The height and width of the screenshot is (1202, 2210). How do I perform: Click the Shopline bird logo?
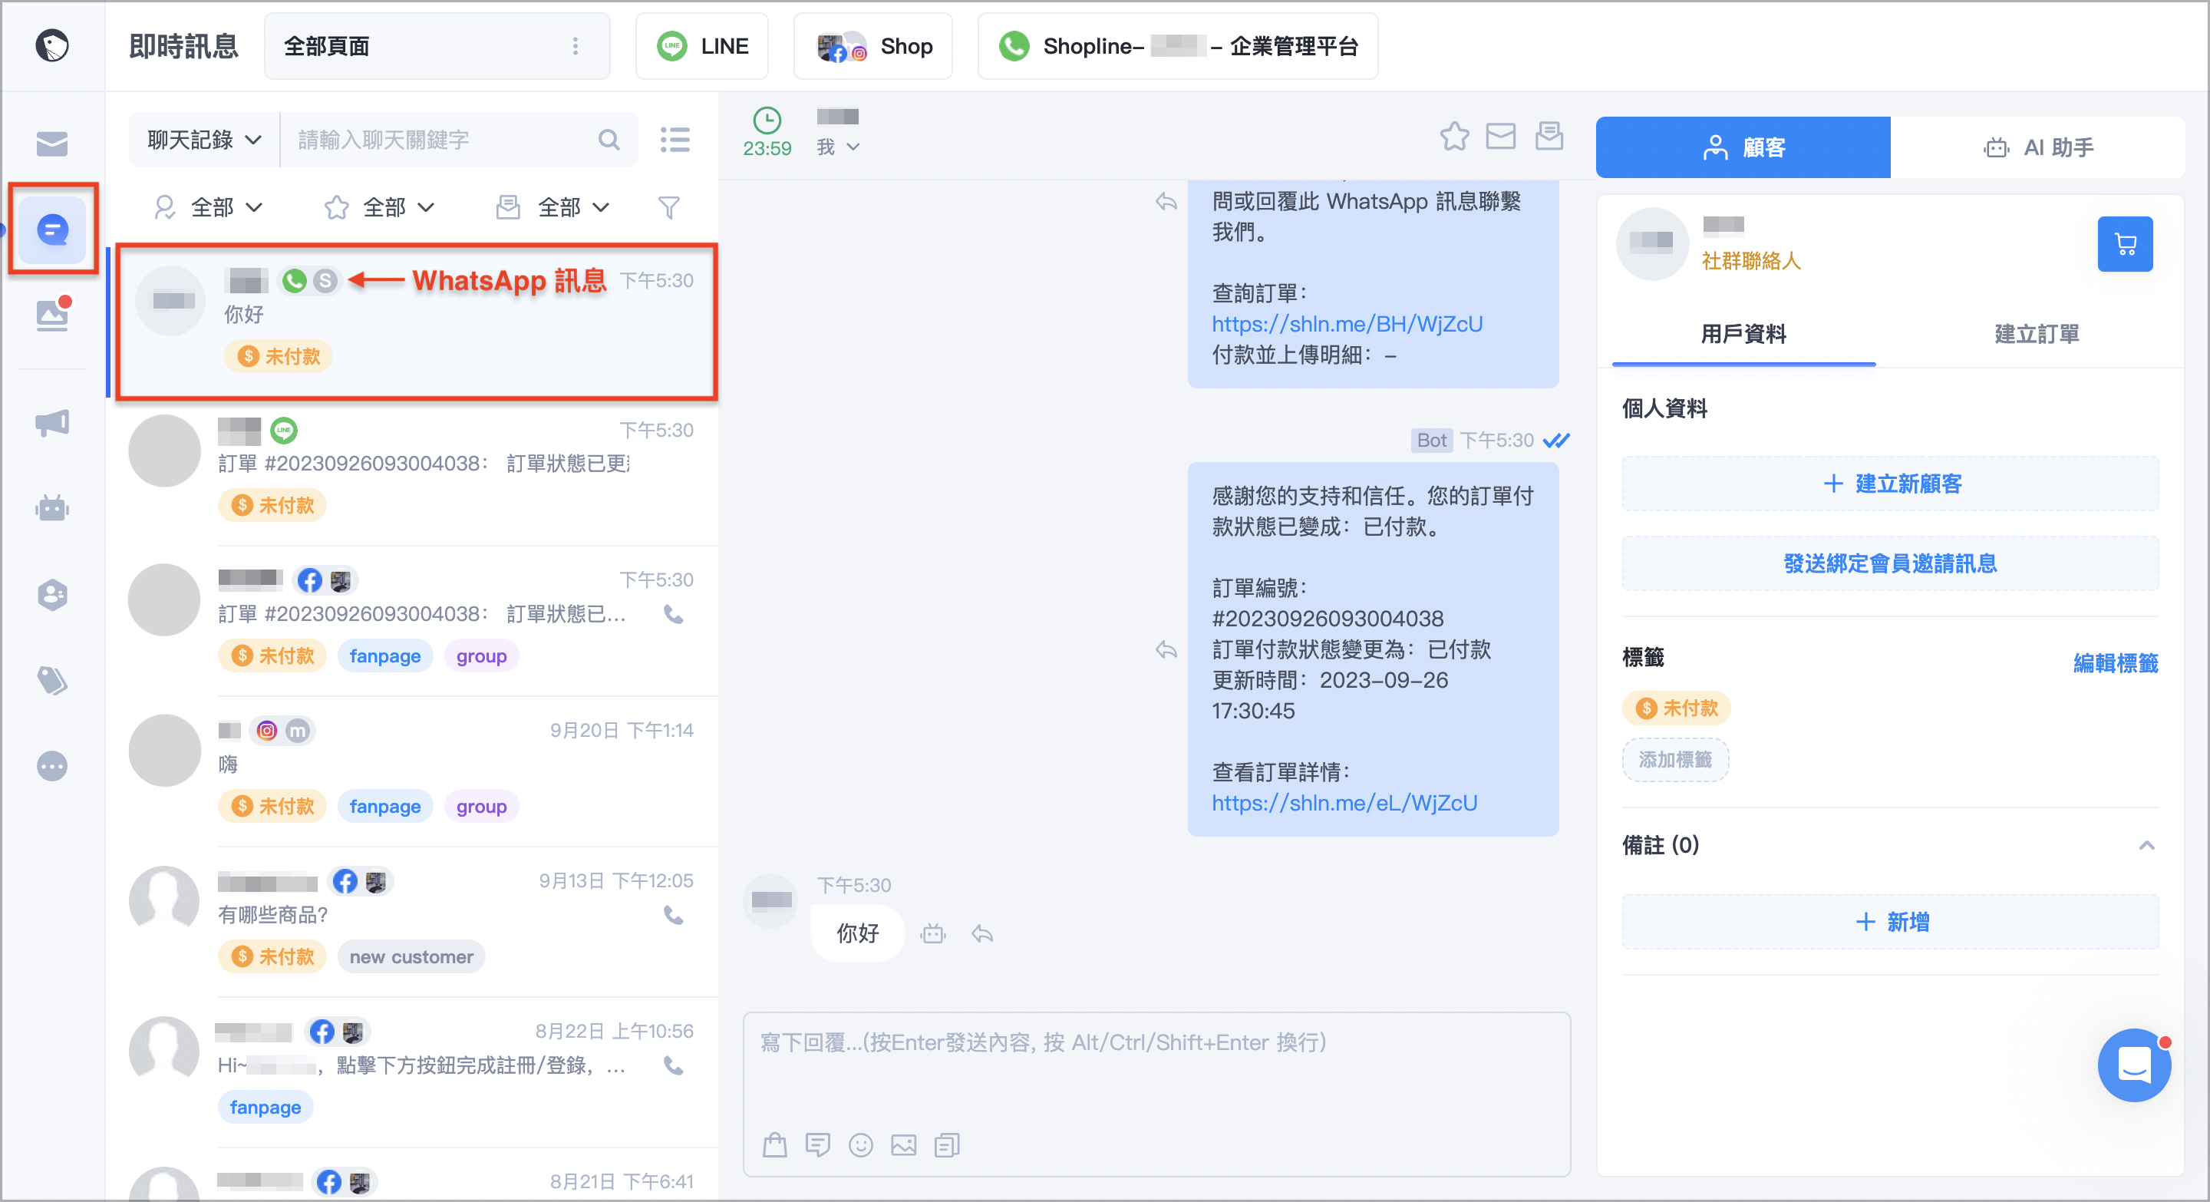click(x=52, y=45)
